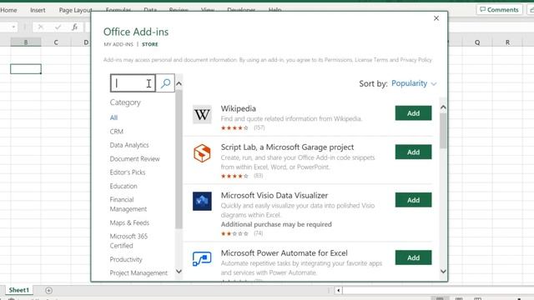The width and height of the screenshot is (534, 300).
Task: Click the formula bar enter checkmark icon
Action: [58, 27]
